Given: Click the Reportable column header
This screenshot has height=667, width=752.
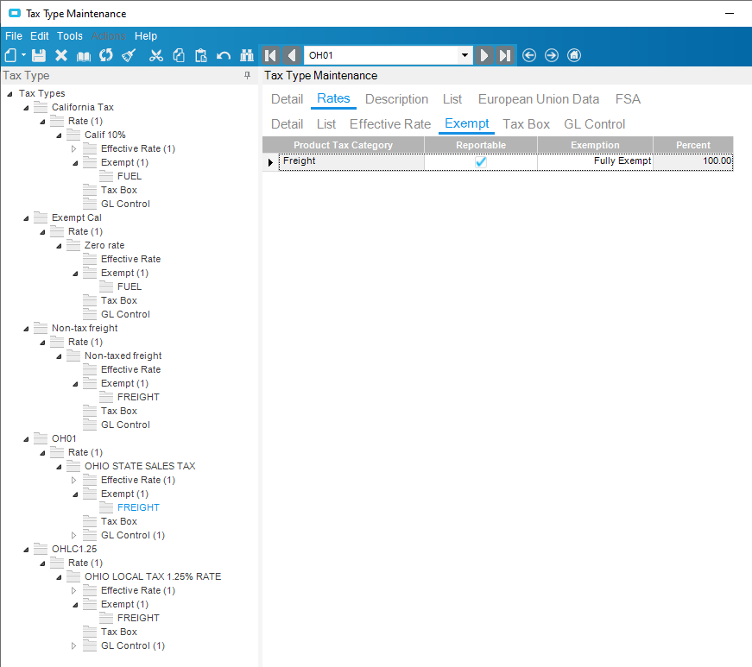Looking at the screenshot, I should coord(481,145).
